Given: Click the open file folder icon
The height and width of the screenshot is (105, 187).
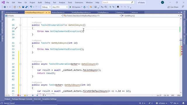Looking at the screenshot, I should coord(20,7).
